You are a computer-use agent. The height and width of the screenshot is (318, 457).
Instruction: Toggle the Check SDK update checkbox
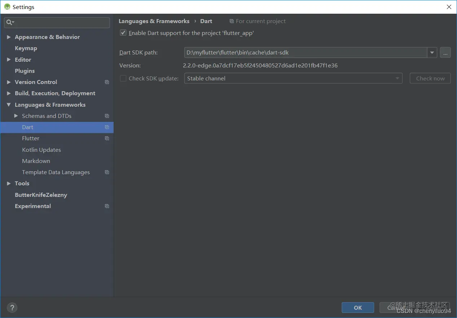(123, 78)
